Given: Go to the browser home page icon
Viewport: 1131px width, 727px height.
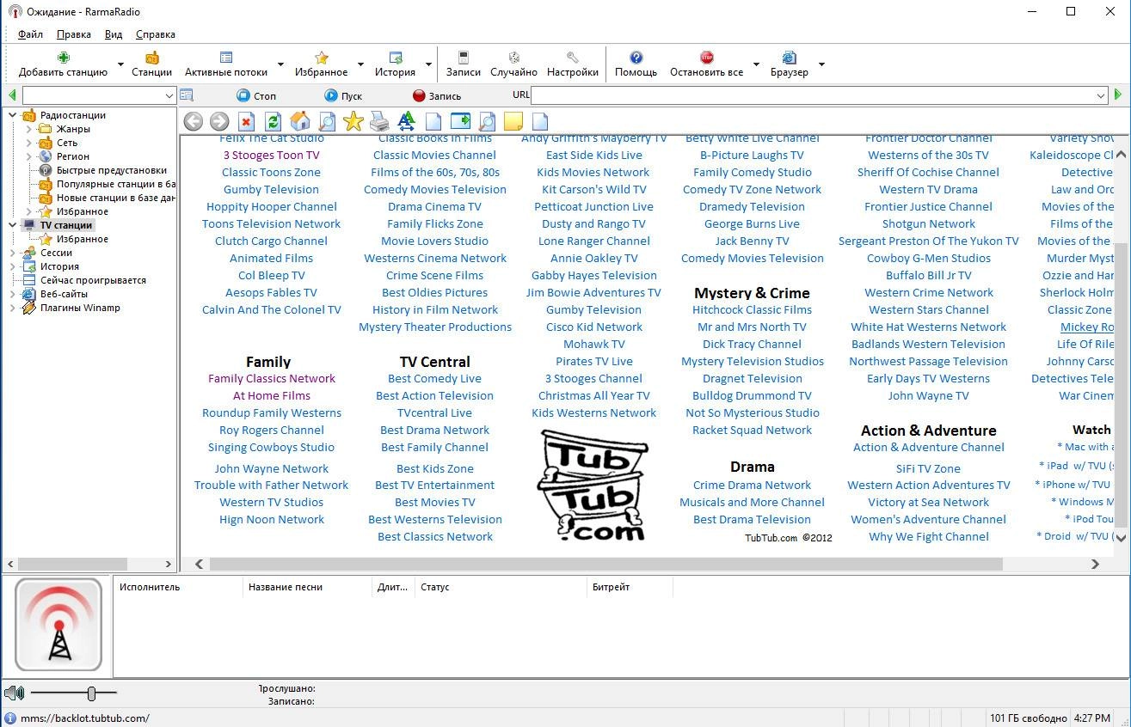Looking at the screenshot, I should click(299, 121).
